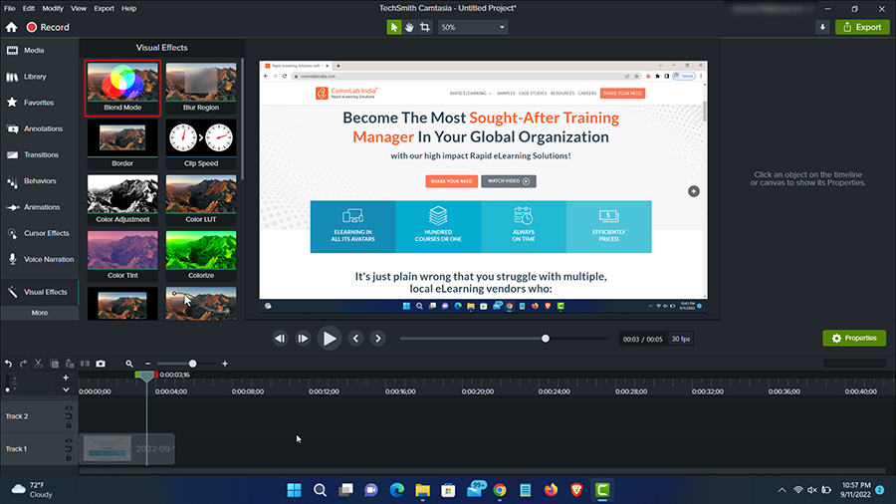Click the timeline zoom slider

pos(187,364)
